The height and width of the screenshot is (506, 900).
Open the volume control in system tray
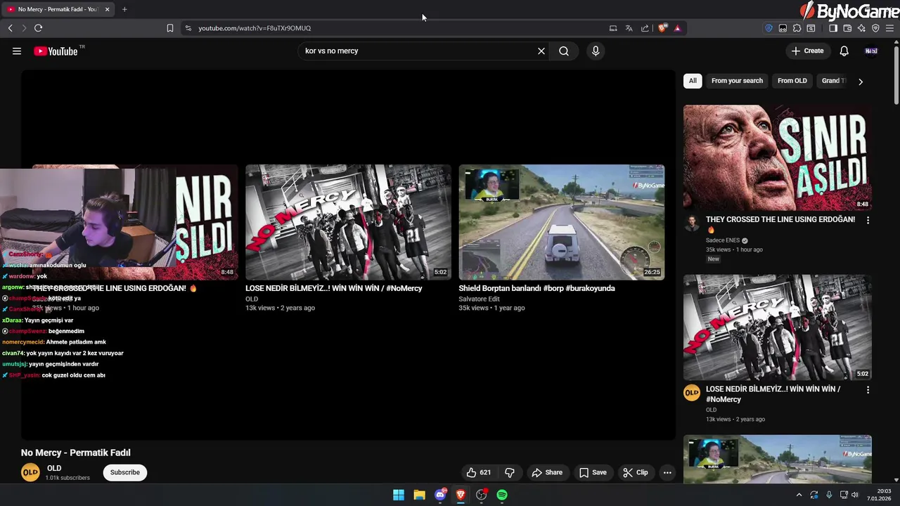[x=855, y=495]
